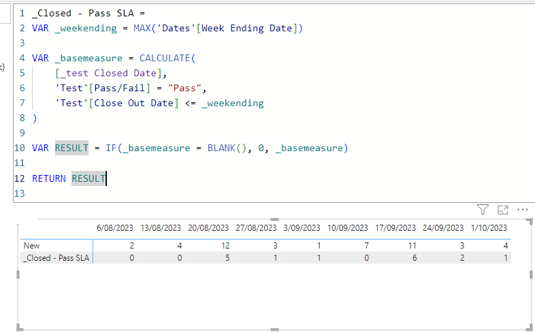Screen dimensions: 535x335
Task: Click line number 9 in the editor
Action: click(x=22, y=133)
